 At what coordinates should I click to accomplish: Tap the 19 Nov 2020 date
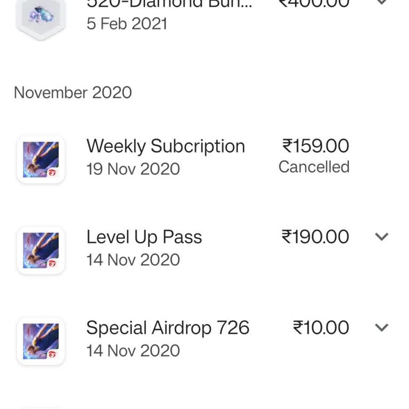click(x=133, y=169)
